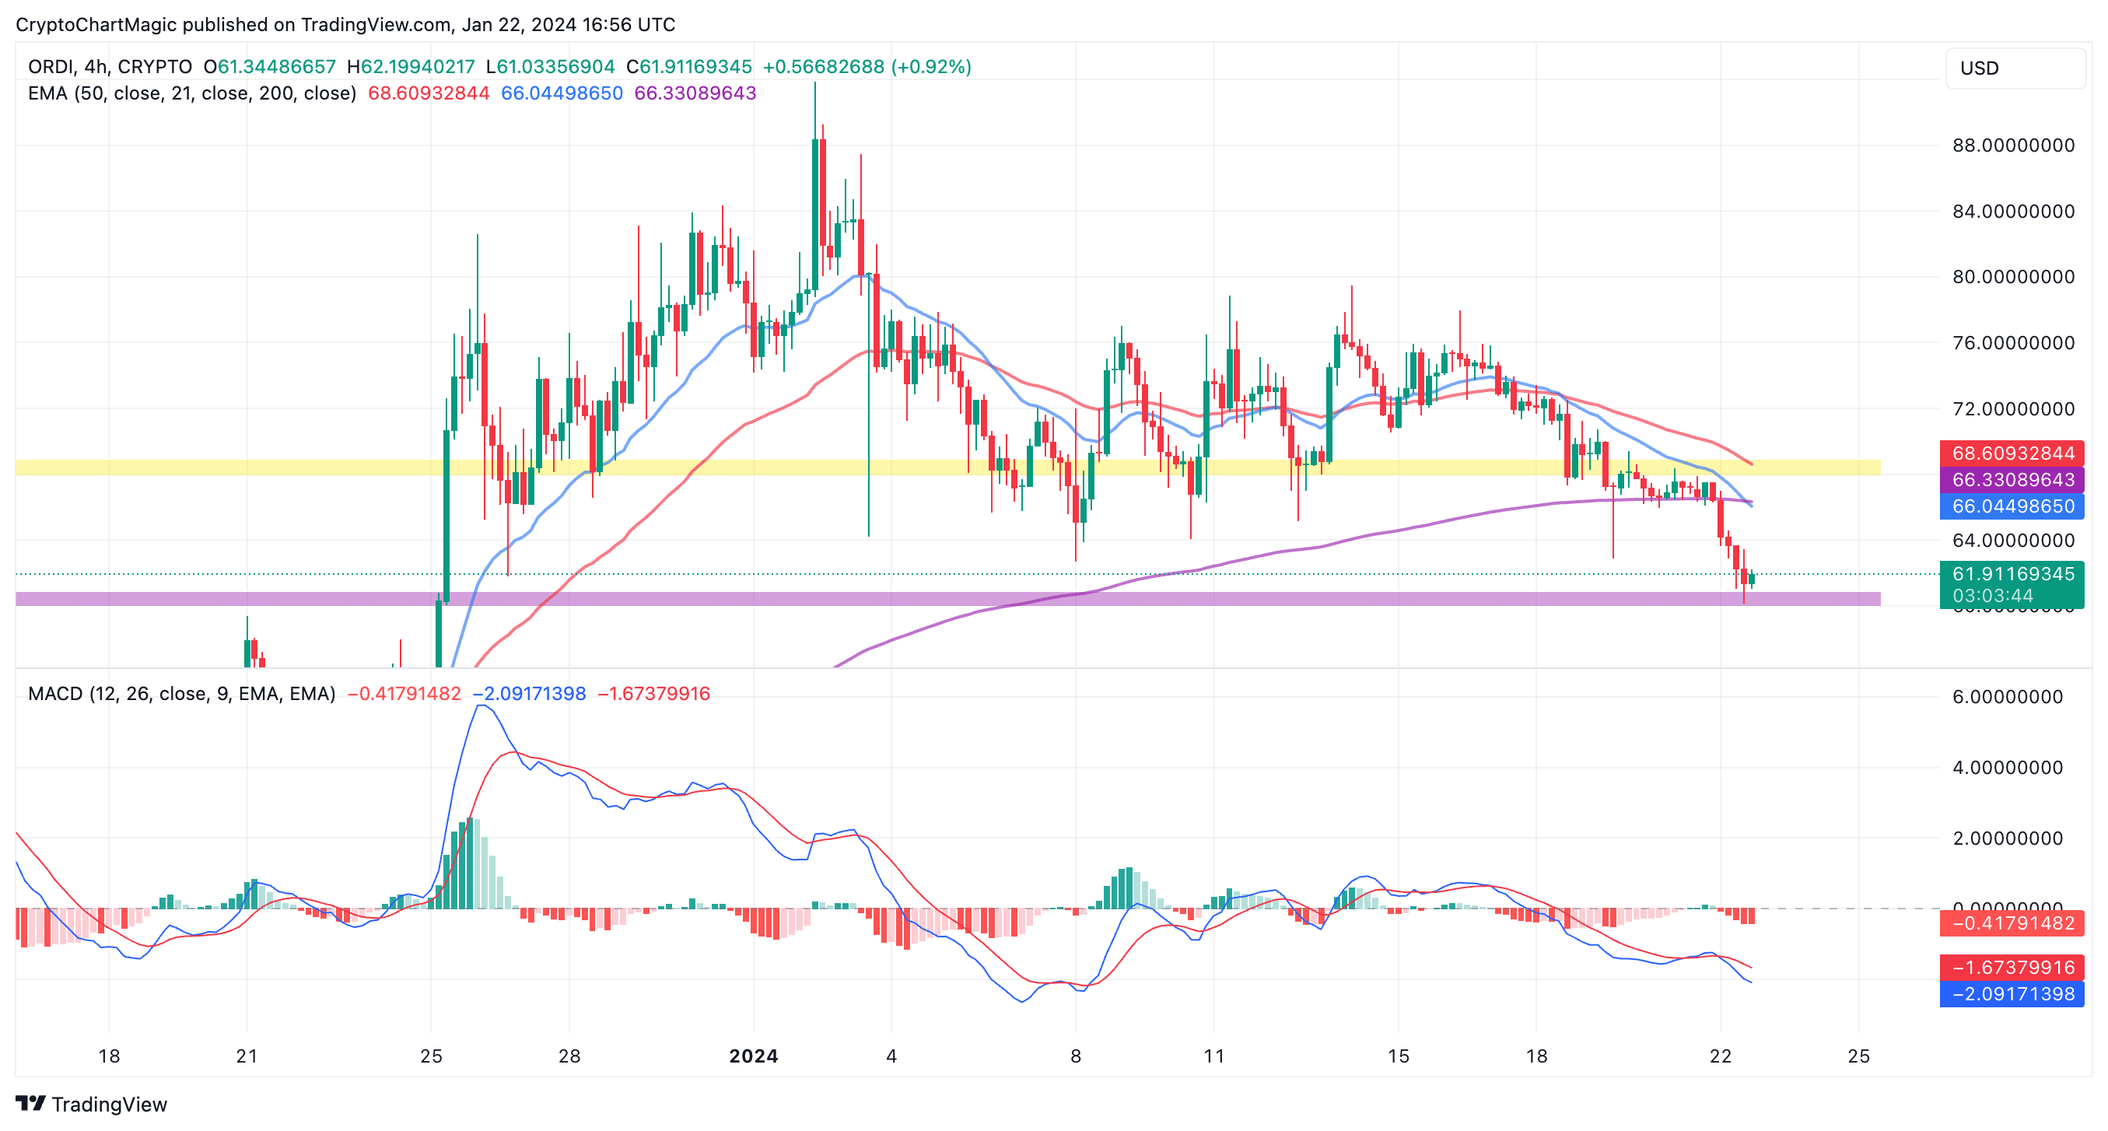Click EMA 50 value 68.60932844 in legend

tap(429, 93)
